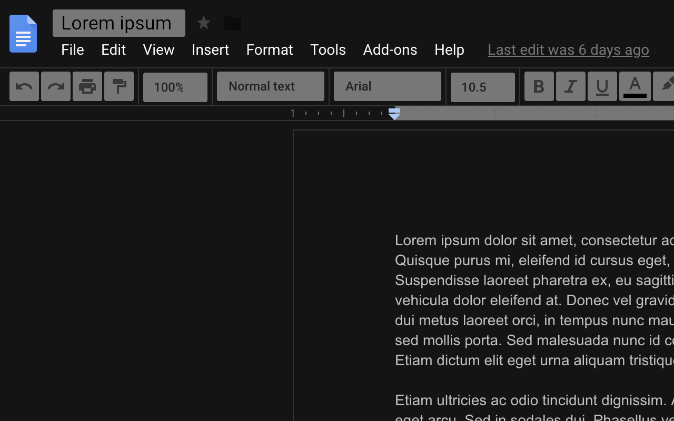Open the zoom level dropdown
Screen dimensions: 674x421
coord(175,87)
